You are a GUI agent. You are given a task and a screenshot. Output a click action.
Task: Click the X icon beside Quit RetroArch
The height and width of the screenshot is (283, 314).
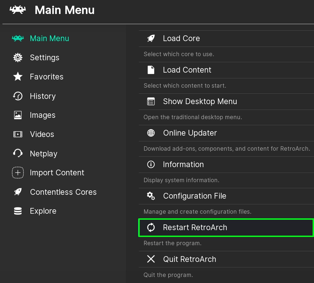[x=151, y=259]
